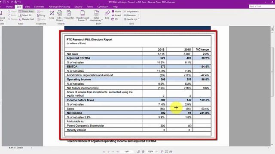Screen dimensions: 275x154
Task: Choose Deselect All
Action: coord(26,19)
